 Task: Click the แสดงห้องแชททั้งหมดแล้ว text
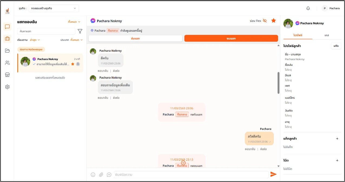pos(50,78)
